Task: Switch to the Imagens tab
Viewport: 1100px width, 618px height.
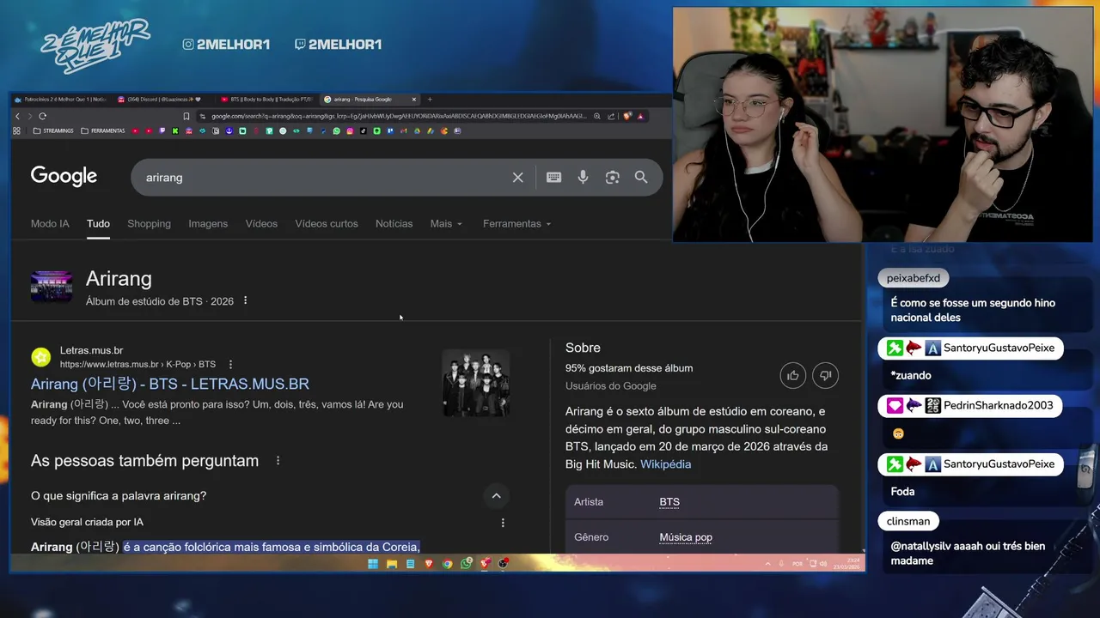Action: [208, 224]
